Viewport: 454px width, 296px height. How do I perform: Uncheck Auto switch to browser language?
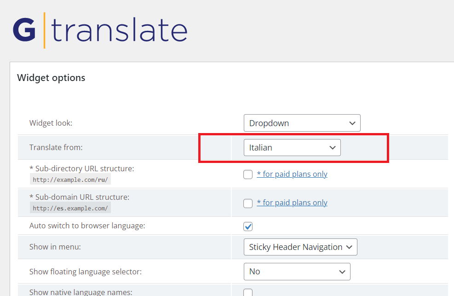248,226
